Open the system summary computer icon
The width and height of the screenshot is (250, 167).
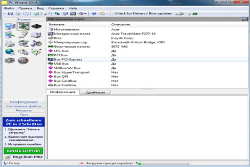coord(10,27)
